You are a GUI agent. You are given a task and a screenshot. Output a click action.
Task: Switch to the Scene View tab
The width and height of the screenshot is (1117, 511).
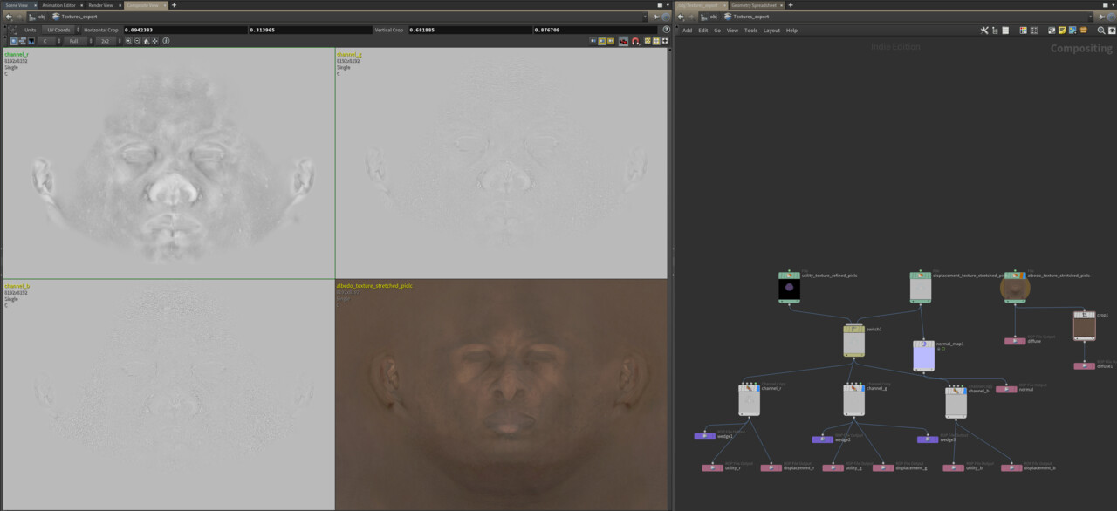tap(17, 5)
